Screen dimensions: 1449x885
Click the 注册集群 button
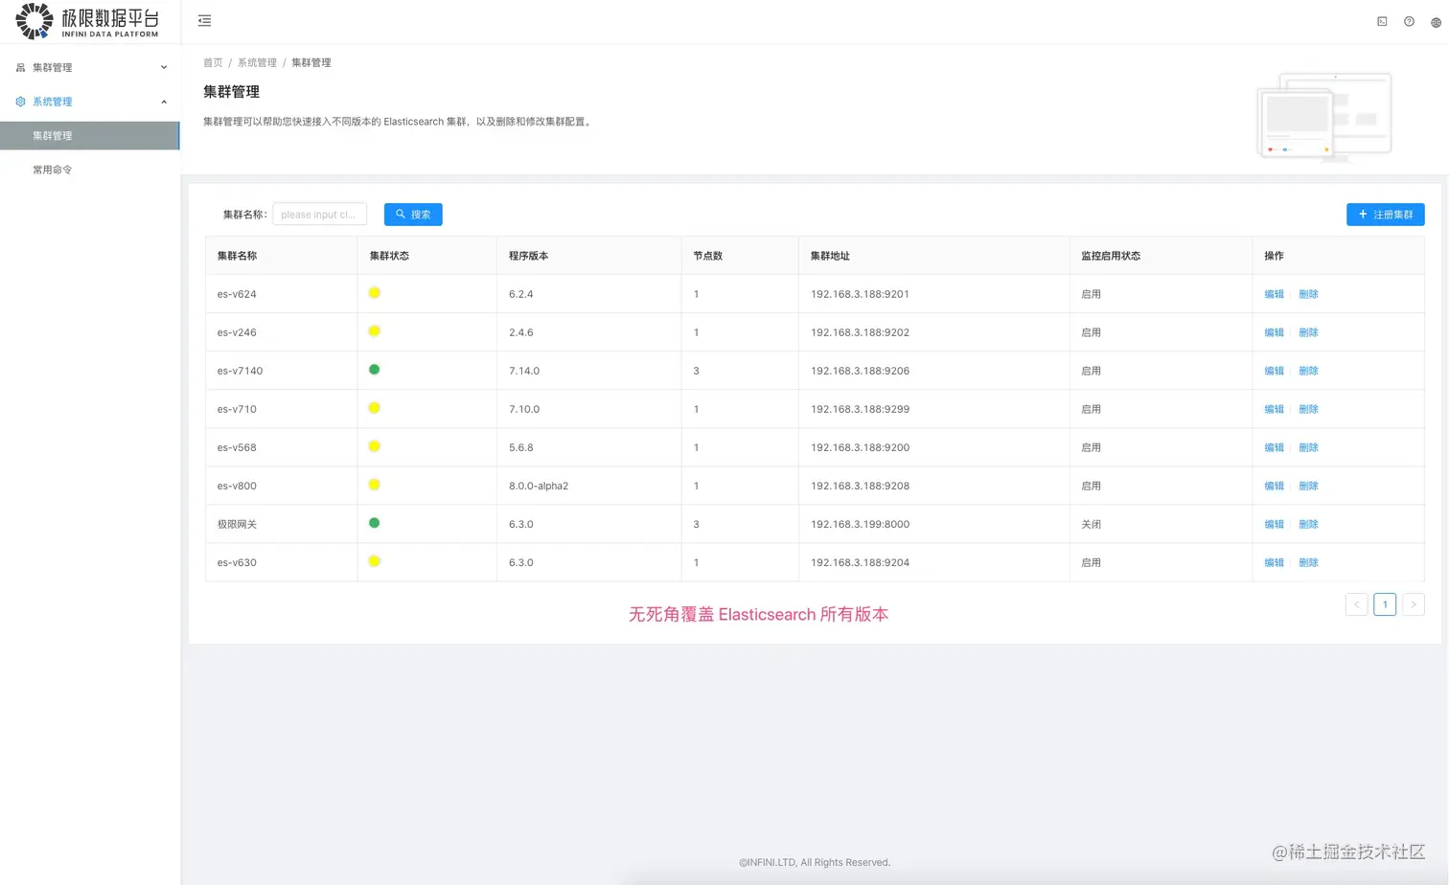click(1386, 215)
